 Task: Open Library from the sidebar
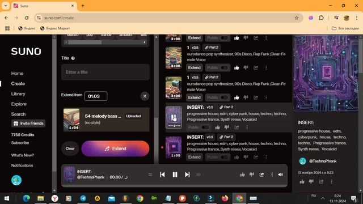(x=18, y=93)
